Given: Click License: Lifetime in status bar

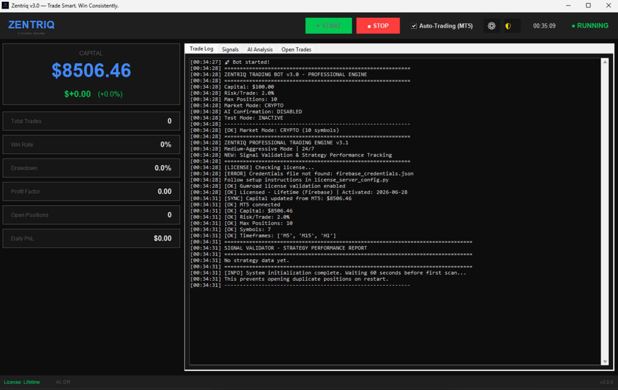Looking at the screenshot, I should (x=22, y=382).
